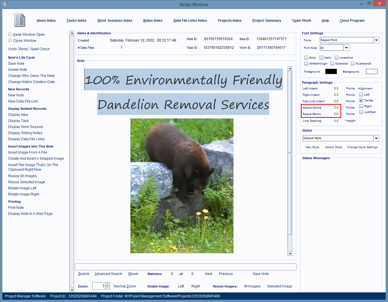This screenshot has width=388, height=302.
Task: Check the Left alignment checkbox
Action: pyautogui.click(x=361, y=94)
